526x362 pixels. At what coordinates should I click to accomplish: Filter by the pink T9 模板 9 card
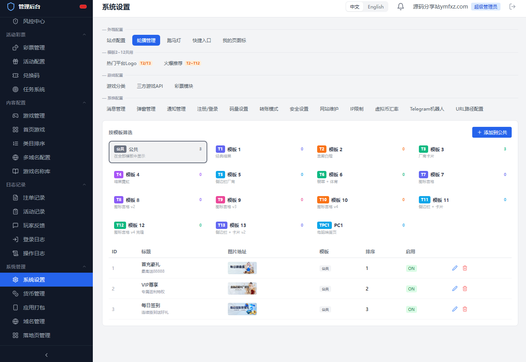260,203
